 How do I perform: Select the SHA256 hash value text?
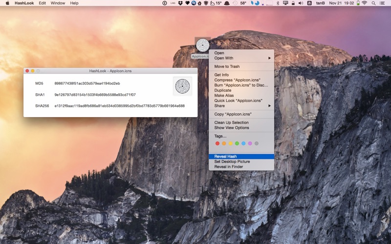point(120,106)
